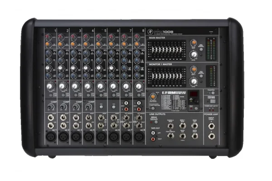Viewport: 272px width, 181px height.
Task: Click channel 5 white MID frequency knob
Action: pos(99,68)
